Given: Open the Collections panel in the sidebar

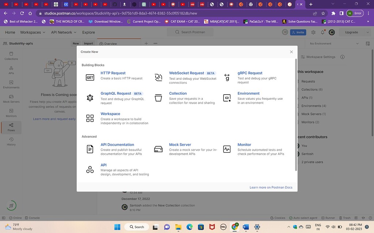Looking at the screenshot, I should coord(11,55).
